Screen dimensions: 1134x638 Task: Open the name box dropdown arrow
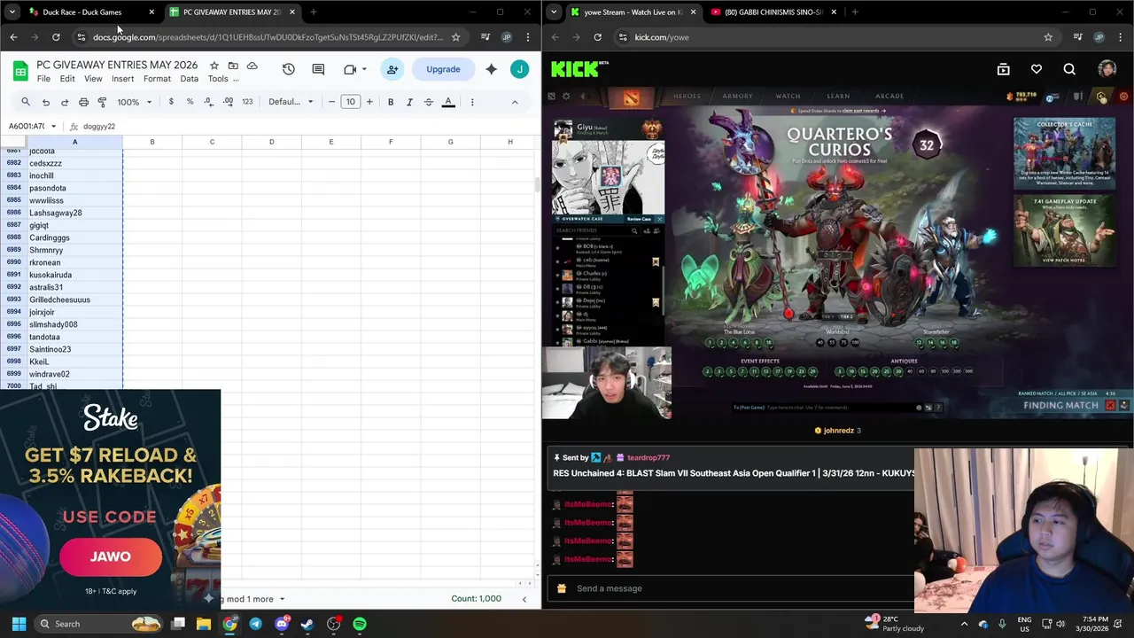[53, 127]
